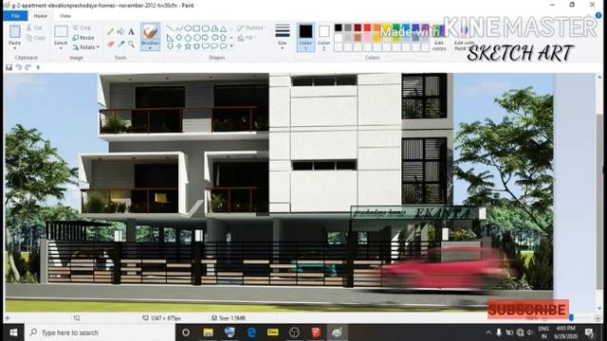Activate Color 1 foreground selector

click(x=305, y=37)
